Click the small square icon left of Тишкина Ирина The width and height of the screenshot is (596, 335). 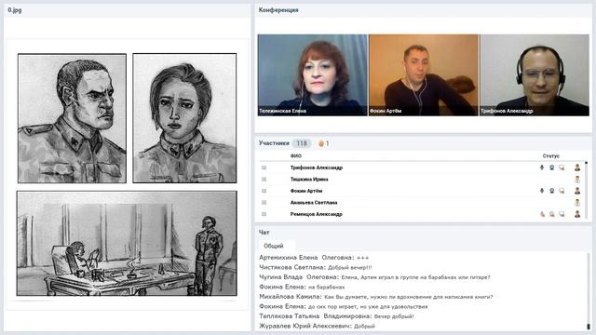(264, 180)
